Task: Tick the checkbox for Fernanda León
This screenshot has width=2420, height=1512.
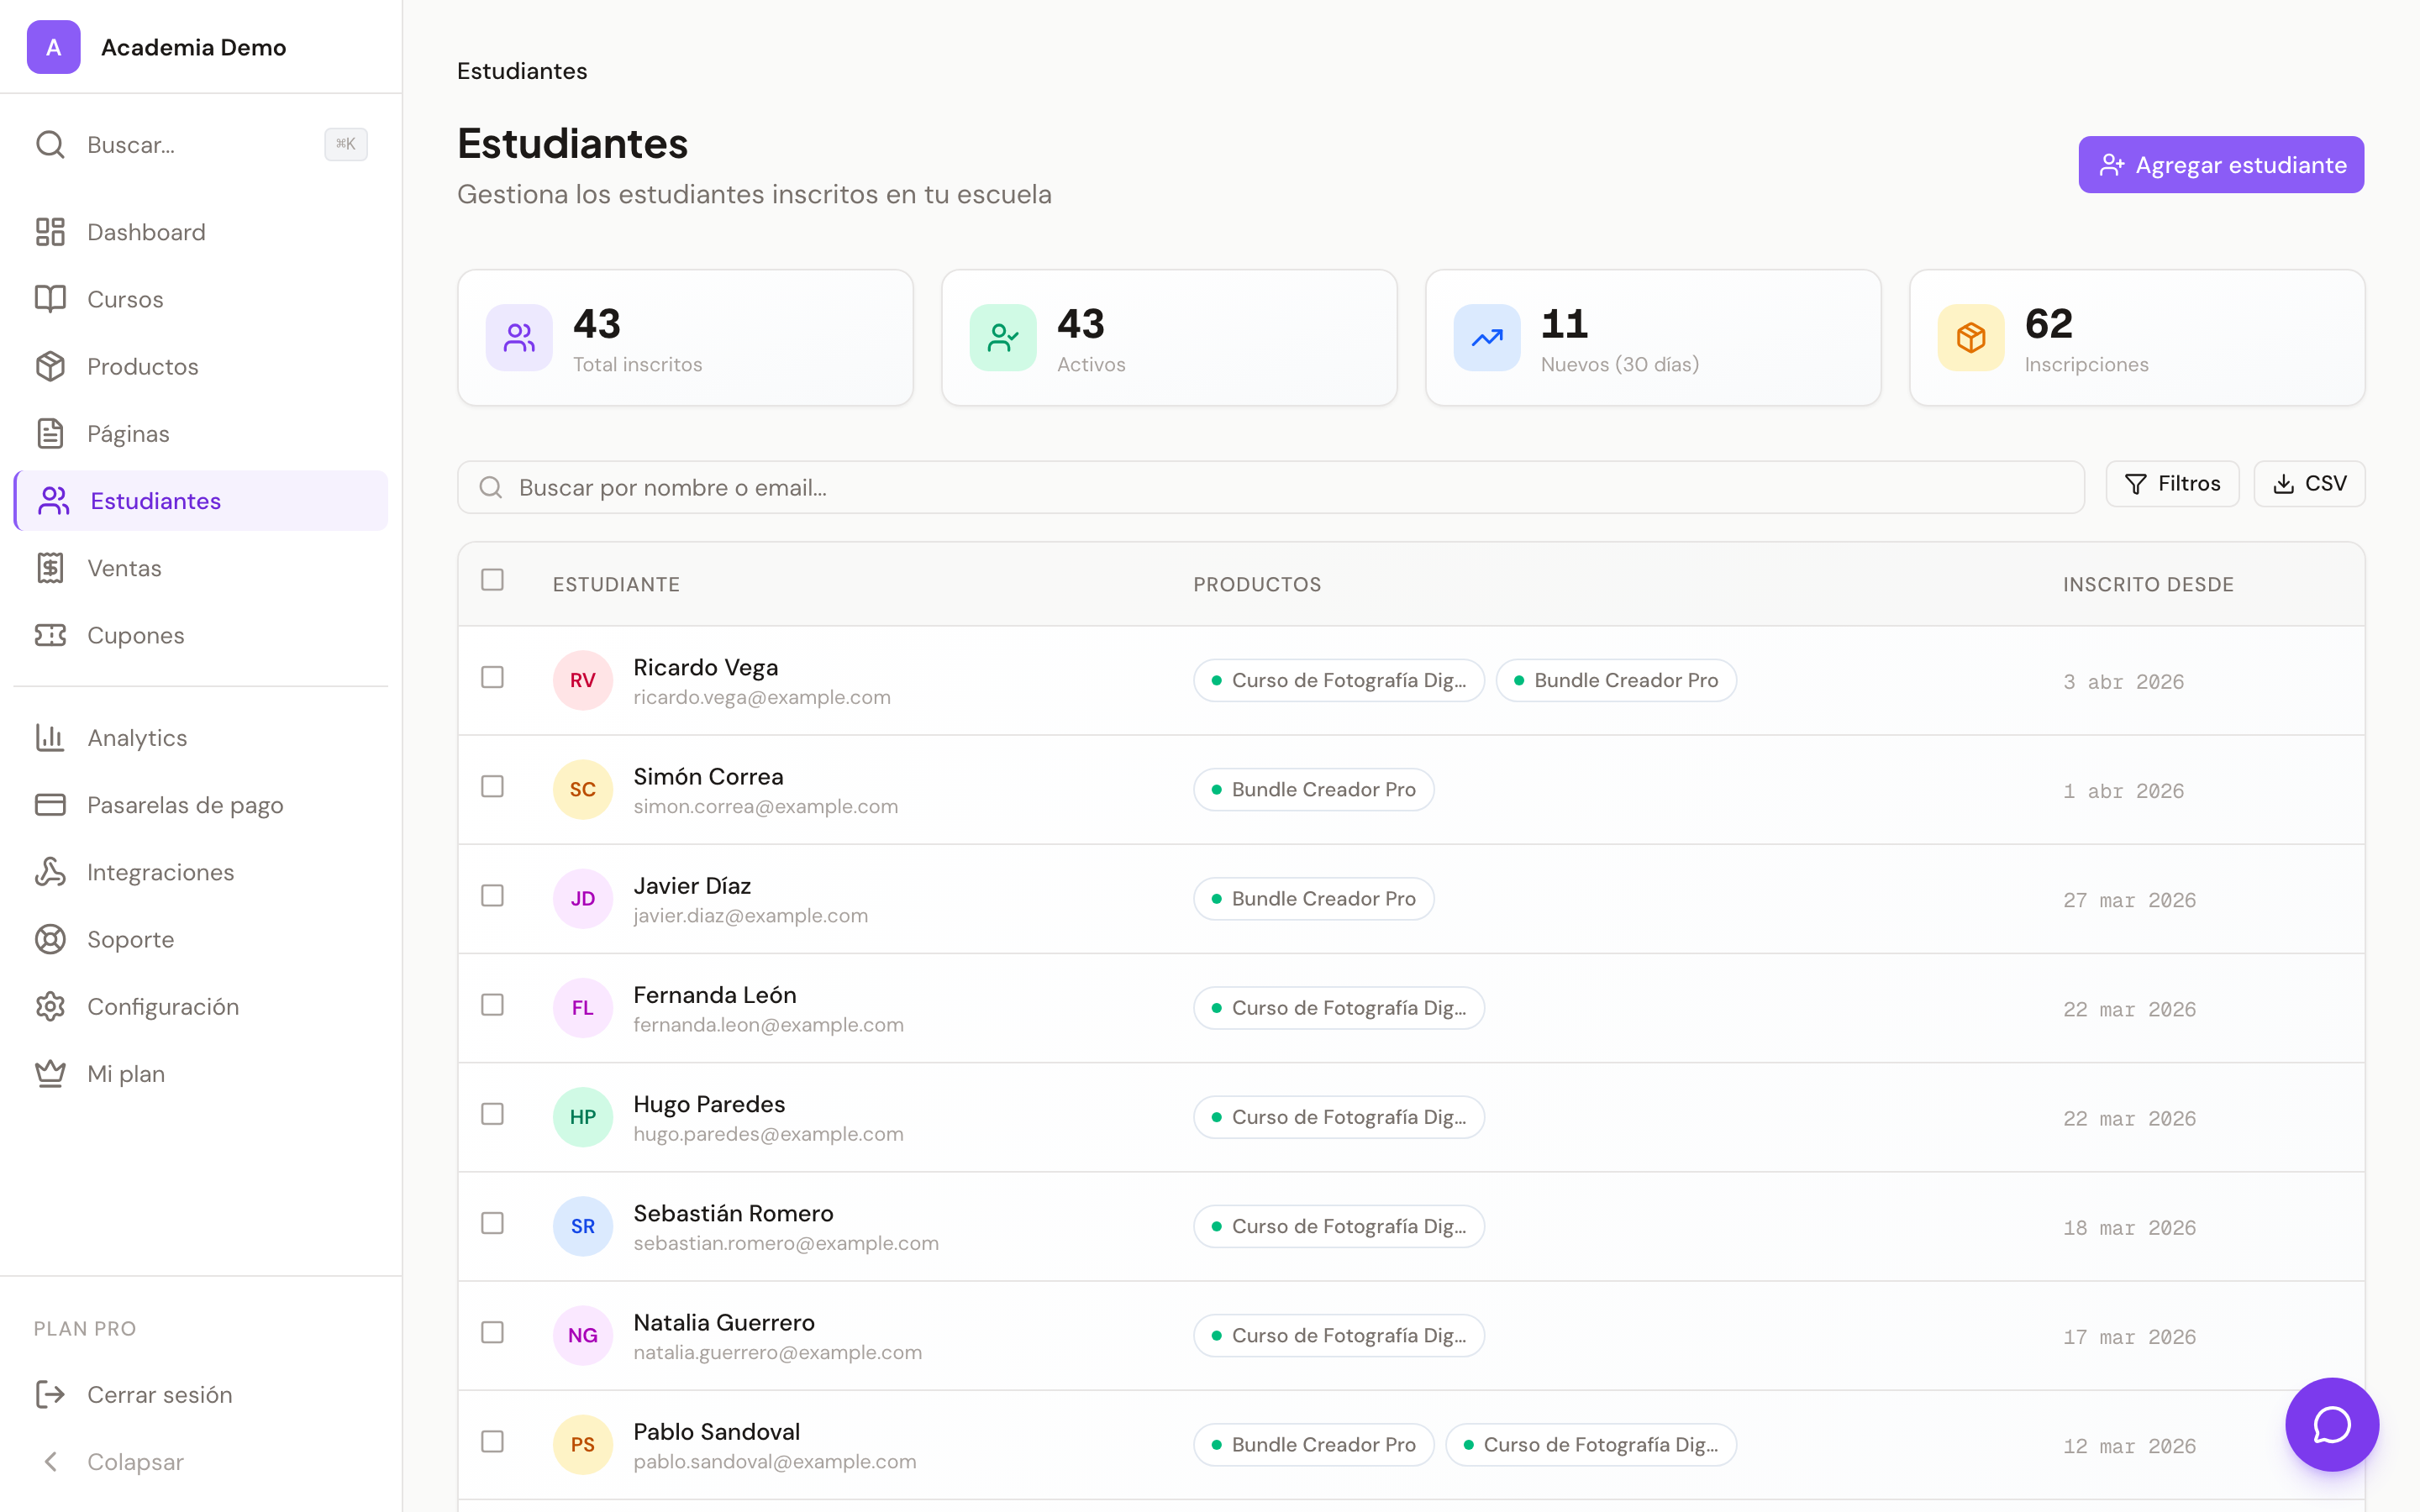Action: coord(492,1005)
